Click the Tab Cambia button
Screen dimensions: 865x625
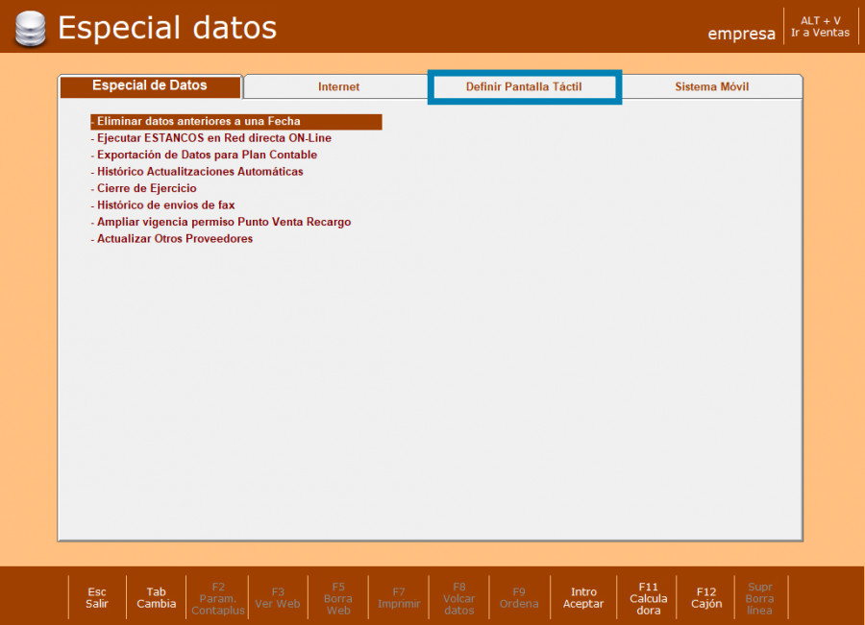point(156,598)
